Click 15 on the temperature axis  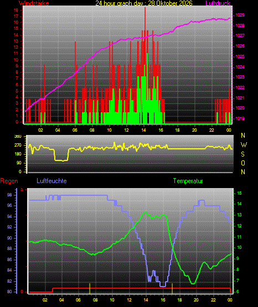click(x=239, y=193)
